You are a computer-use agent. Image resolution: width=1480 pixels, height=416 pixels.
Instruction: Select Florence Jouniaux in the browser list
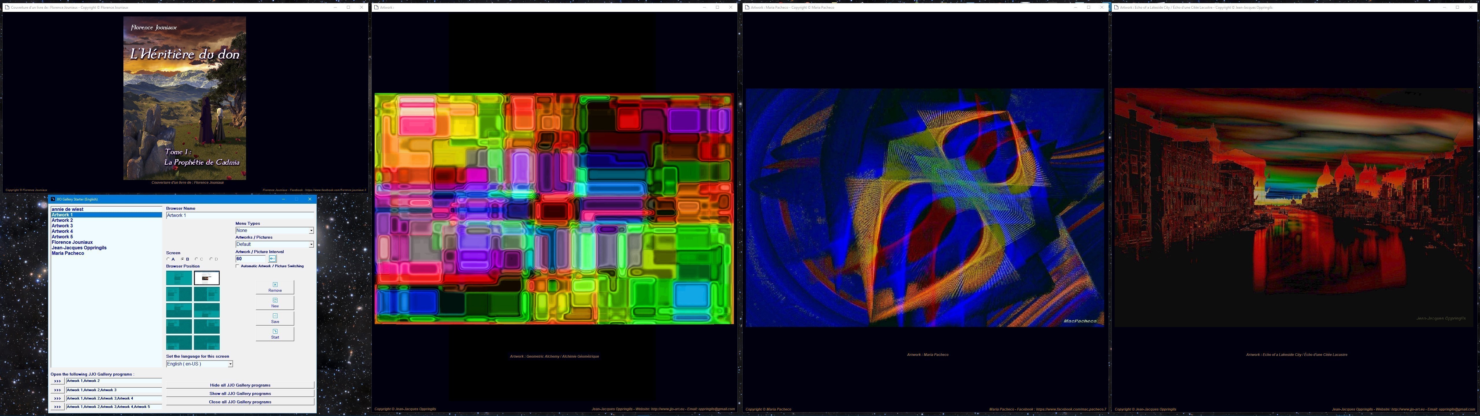pos(72,242)
